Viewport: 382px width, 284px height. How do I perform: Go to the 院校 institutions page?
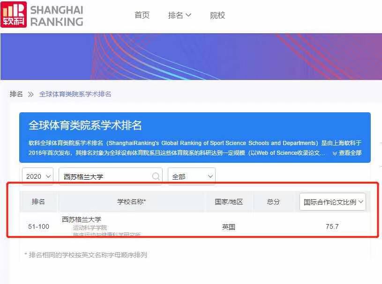217,15
